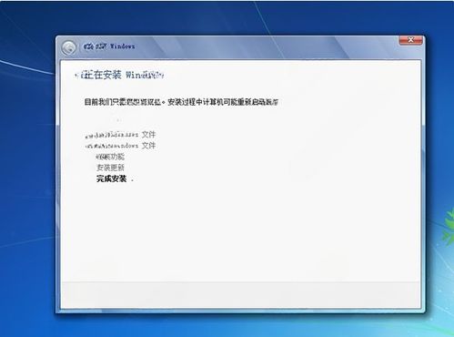Click the blue desktop background left of dialog

click(x=27, y=182)
